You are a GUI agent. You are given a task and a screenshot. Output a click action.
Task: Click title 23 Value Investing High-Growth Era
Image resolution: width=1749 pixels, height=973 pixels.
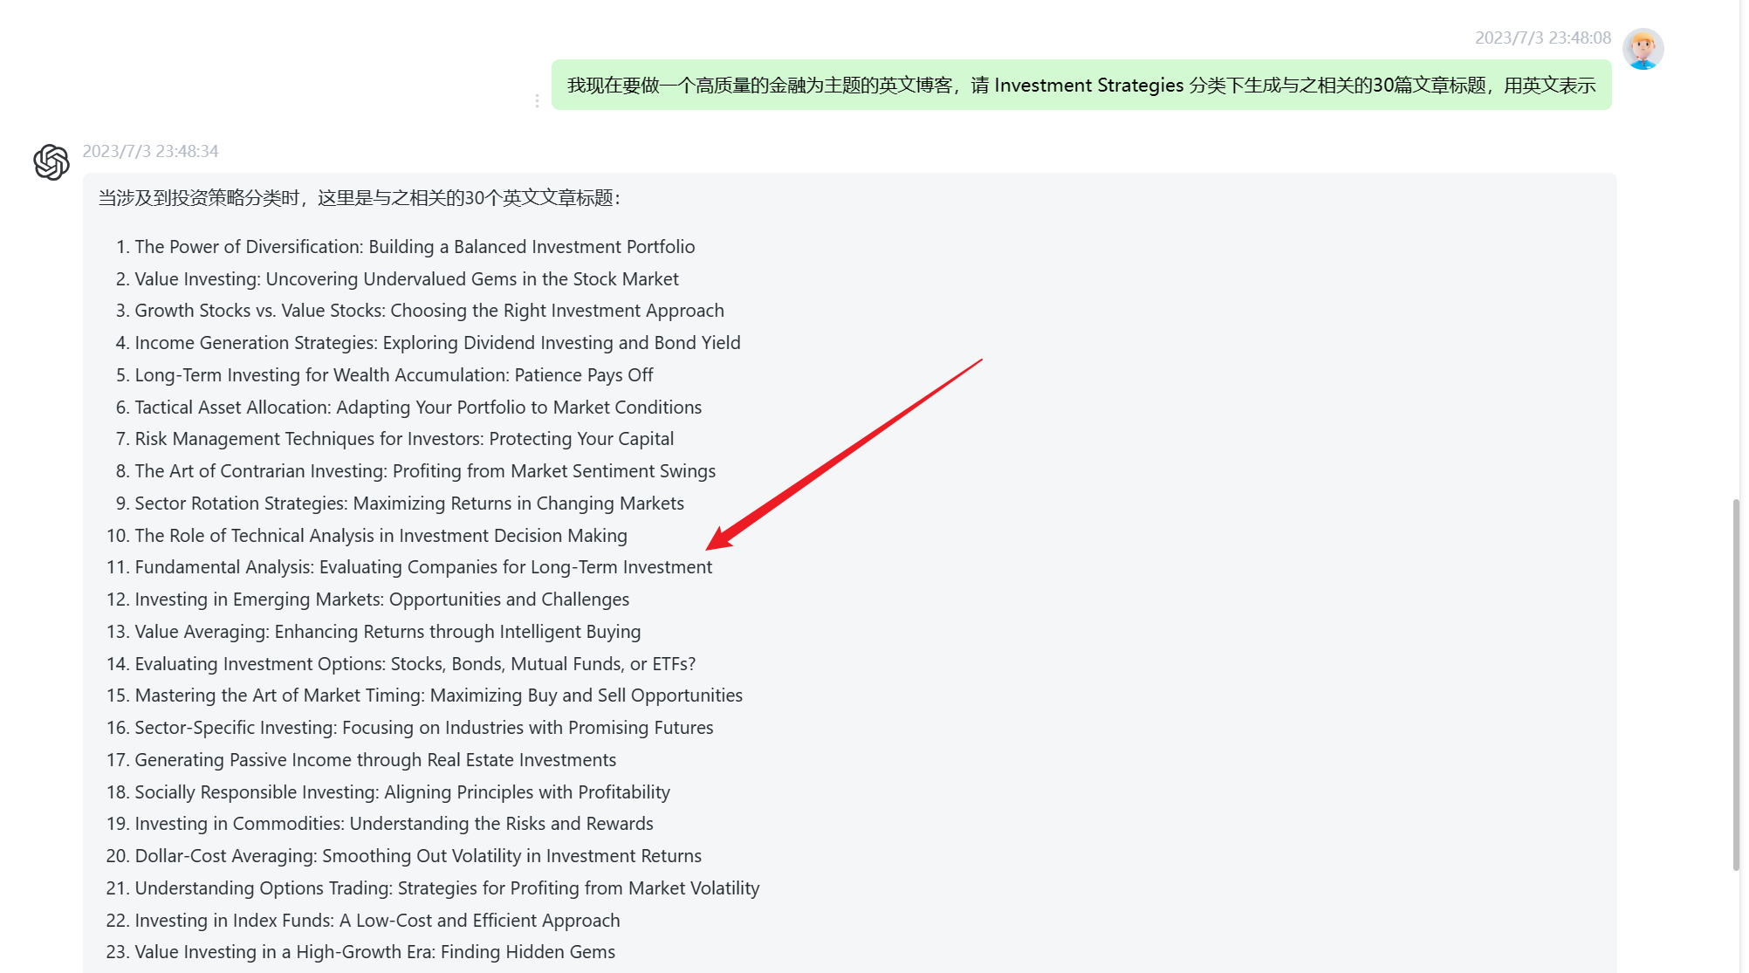(x=374, y=952)
